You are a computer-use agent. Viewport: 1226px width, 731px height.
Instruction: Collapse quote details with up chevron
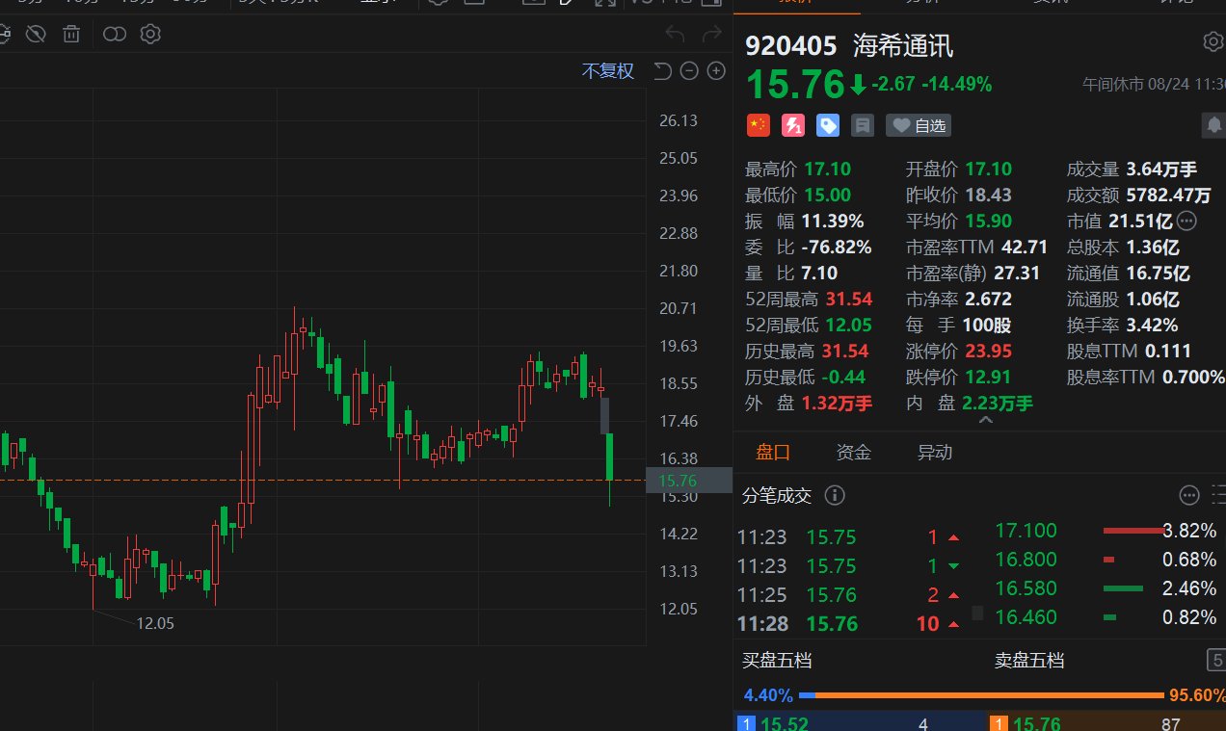tap(985, 421)
